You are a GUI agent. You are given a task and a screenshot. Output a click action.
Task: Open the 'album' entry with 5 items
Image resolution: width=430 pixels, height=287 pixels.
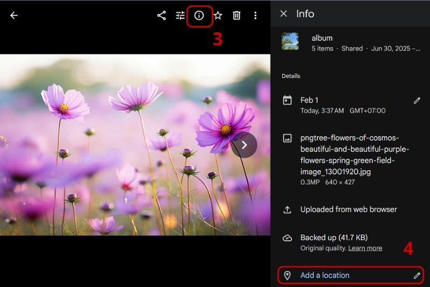(x=351, y=43)
